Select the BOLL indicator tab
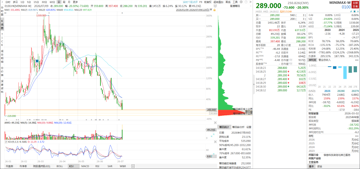The image size is (360, 169). click(x=60, y=166)
